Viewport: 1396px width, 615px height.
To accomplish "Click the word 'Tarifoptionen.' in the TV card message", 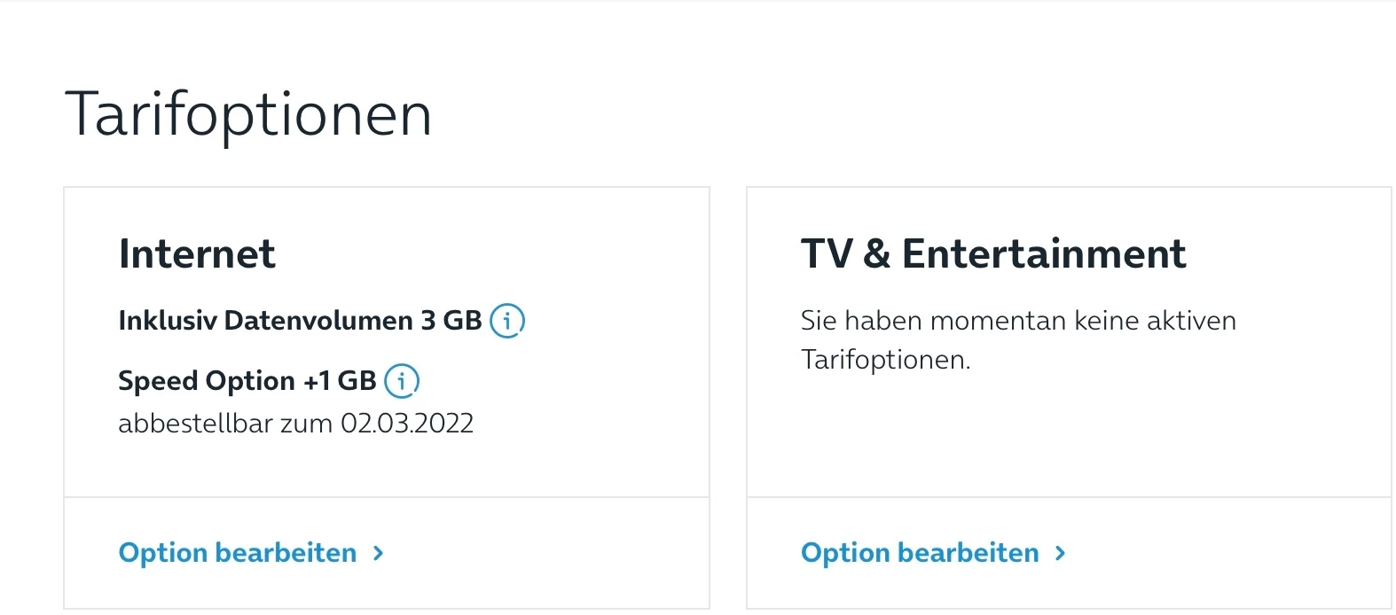I will [x=885, y=360].
